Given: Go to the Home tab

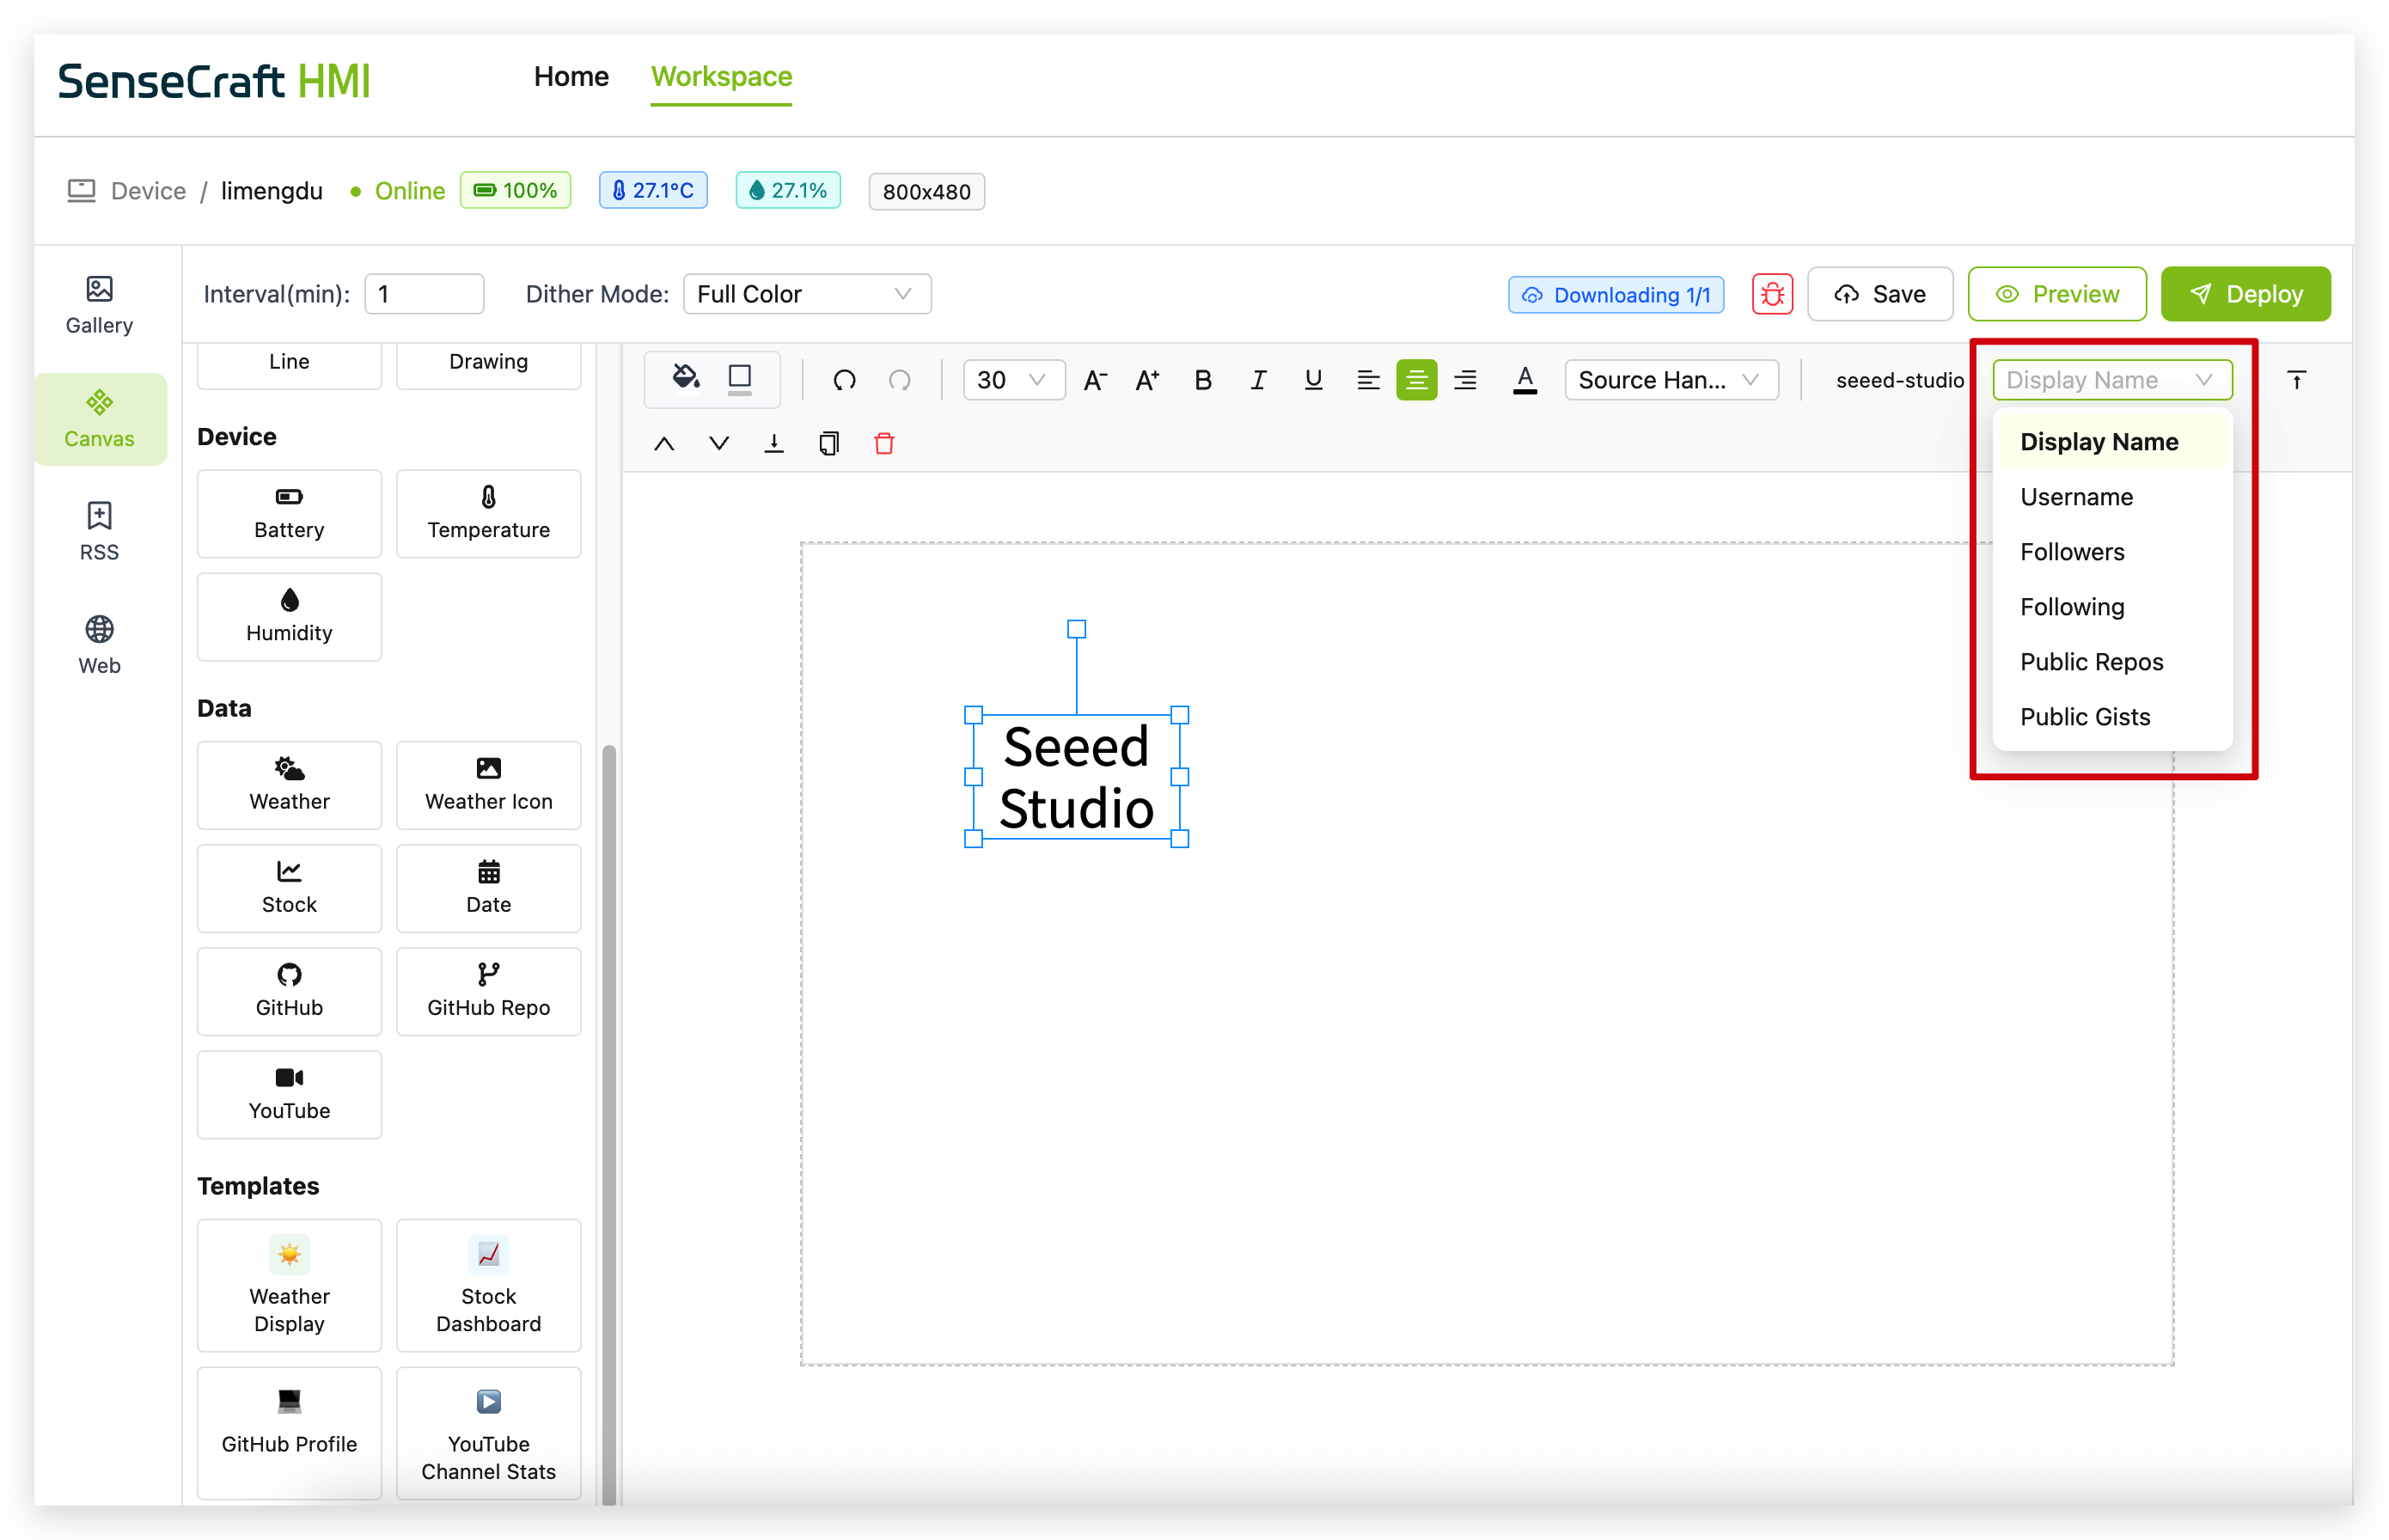Looking at the screenshot, I should pos(571,77).
